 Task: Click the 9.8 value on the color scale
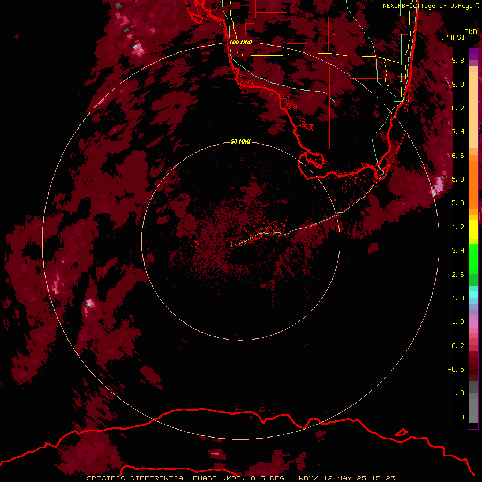click(x=458, y=60)
